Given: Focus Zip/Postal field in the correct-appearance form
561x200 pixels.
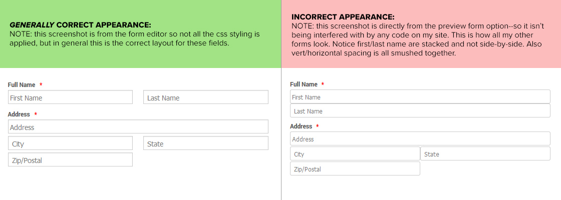Looking at the screenshot, I should (70, 160).
